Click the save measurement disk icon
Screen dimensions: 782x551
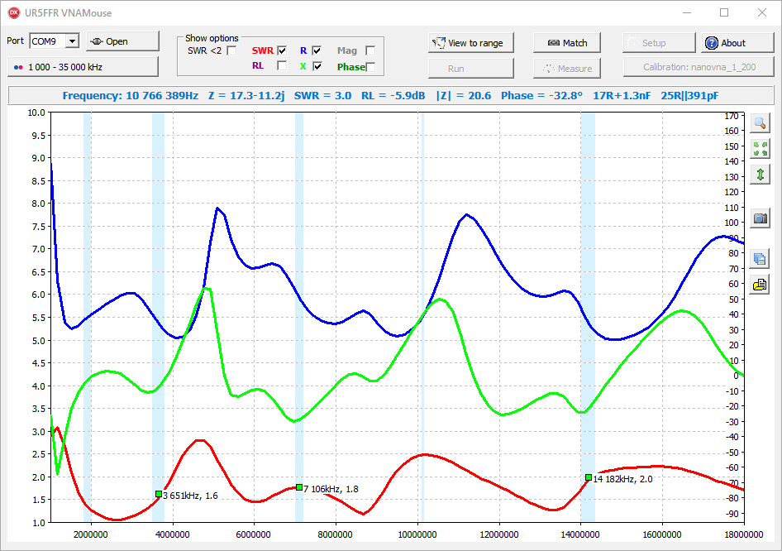(x=760, y=259)
